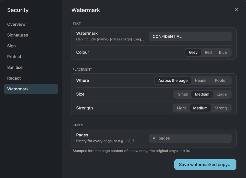Click the TEXT section label
The height and width of the screenshot is (178, 246).
pyautogui.click(x=76, y=23)
